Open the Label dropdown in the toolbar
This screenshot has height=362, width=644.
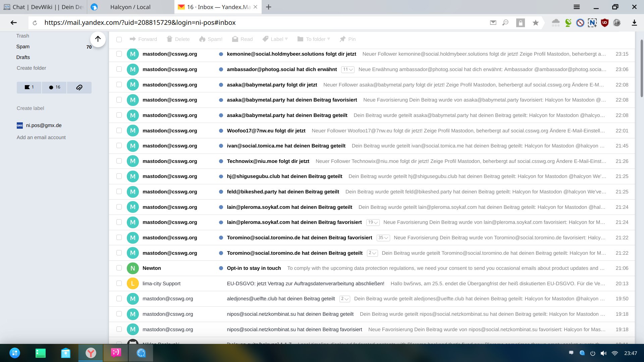(275, 39)
